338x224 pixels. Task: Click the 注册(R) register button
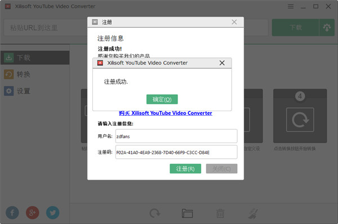coord(185,168)
